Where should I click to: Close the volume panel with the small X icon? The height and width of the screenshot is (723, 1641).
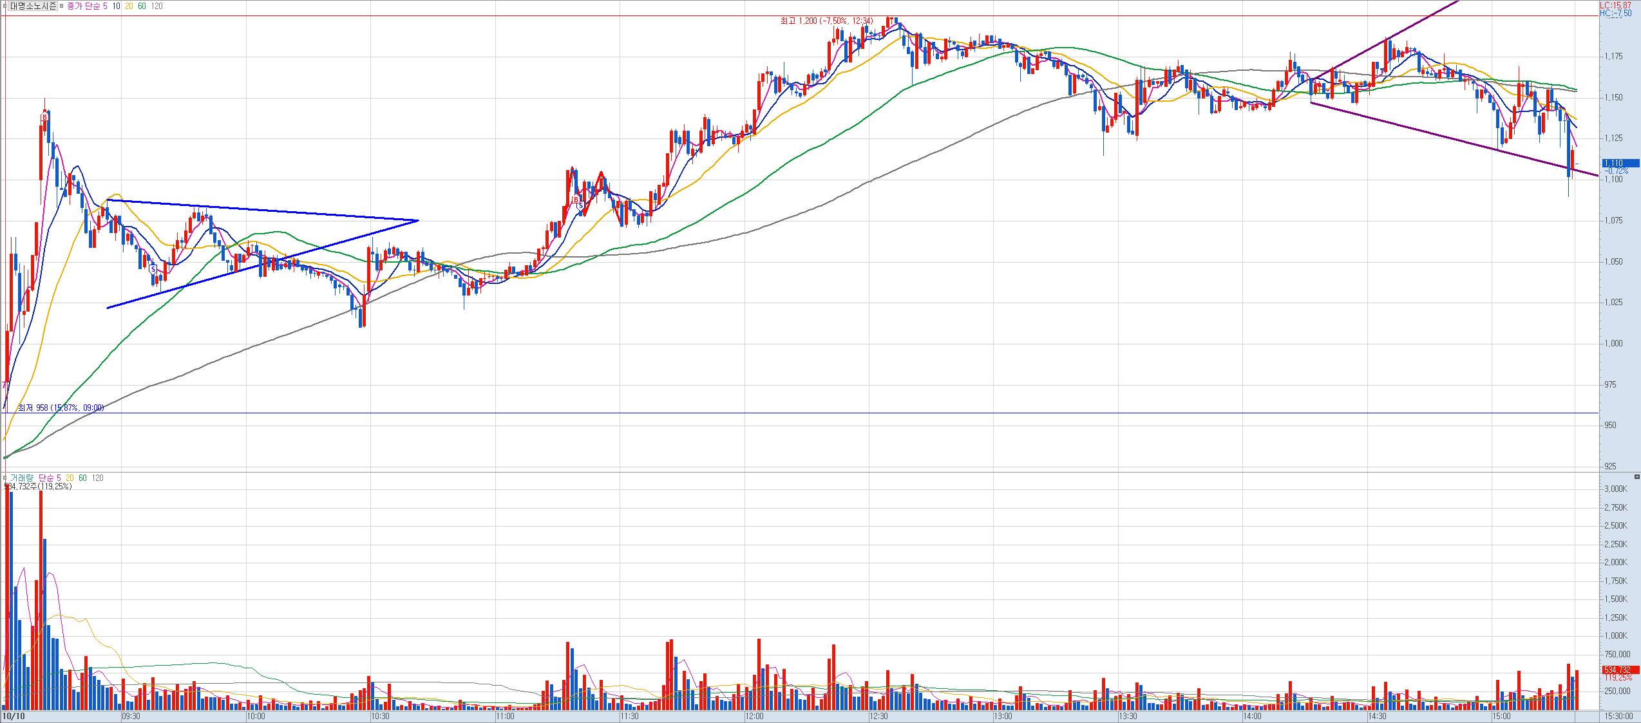pos(1636,477)
